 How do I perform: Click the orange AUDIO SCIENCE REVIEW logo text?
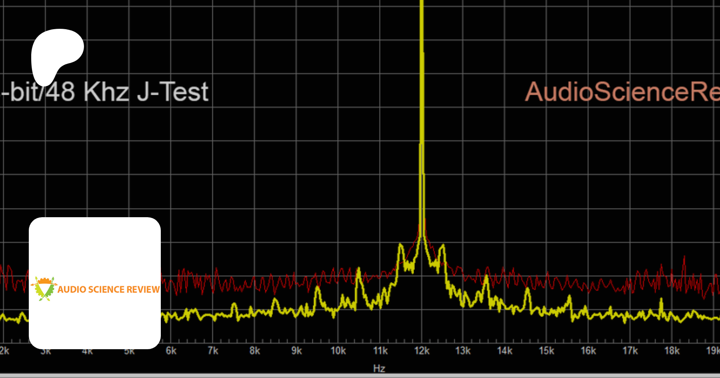point(108,290)
